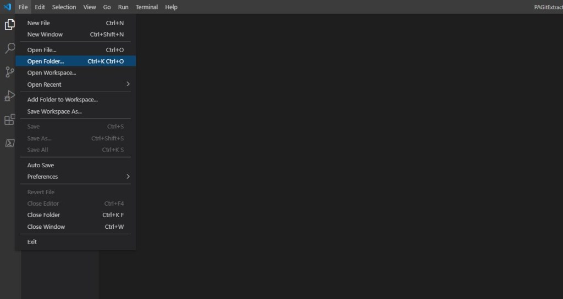Open the Explorer view in activity bar

10,25
